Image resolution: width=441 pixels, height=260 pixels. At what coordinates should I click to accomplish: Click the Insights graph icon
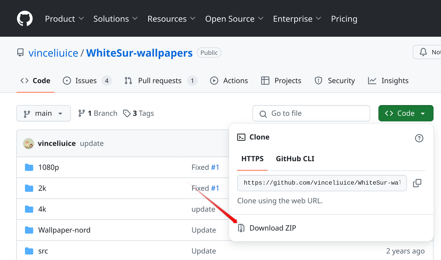372,81
